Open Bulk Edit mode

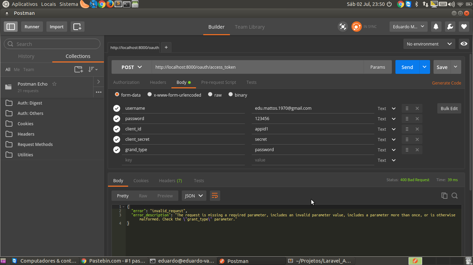449,108
